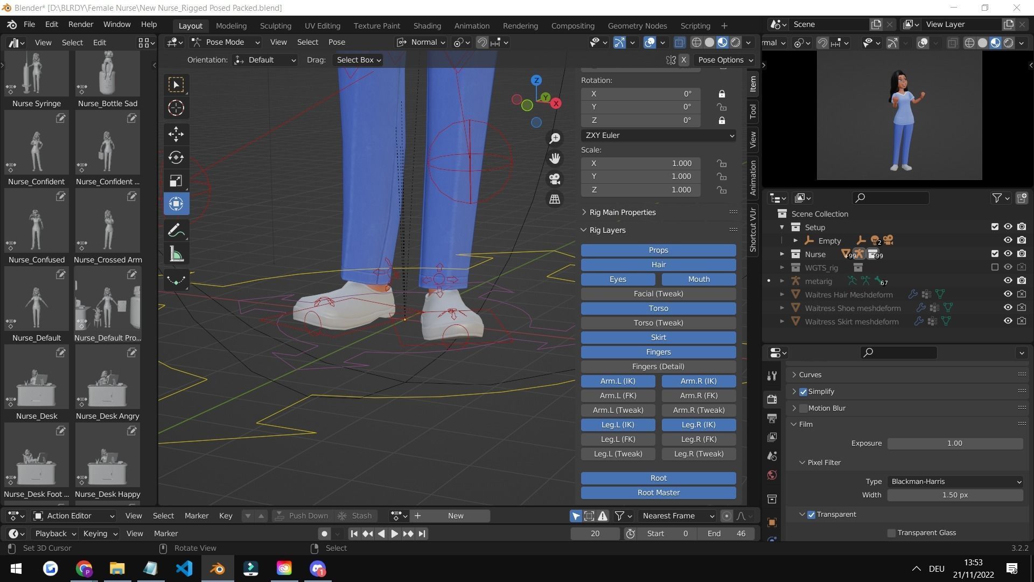Screen dimensions: 1034x582
Task: Select the Move tool
Action: [x=176, y=134]
